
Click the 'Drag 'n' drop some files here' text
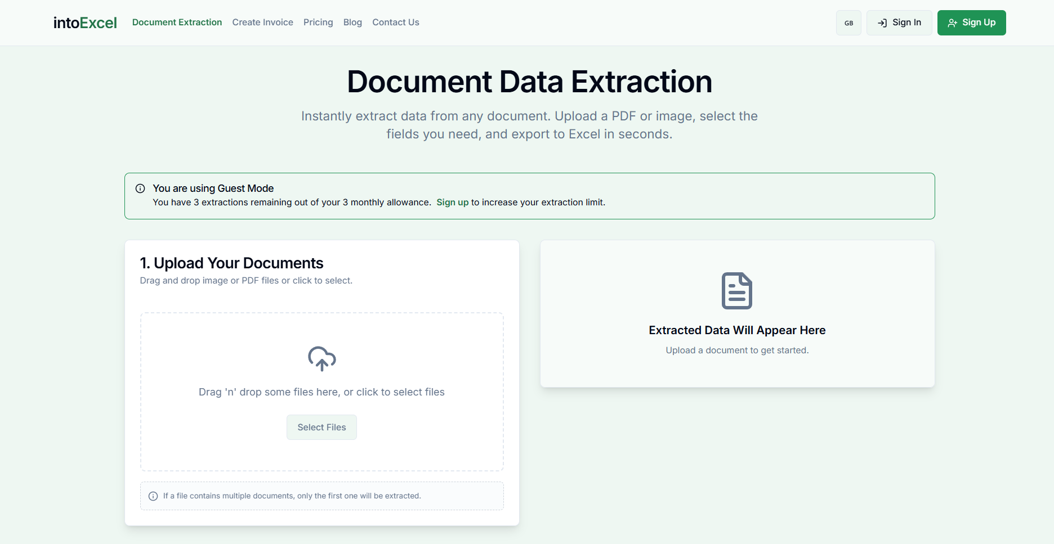[x=321, y=392]
